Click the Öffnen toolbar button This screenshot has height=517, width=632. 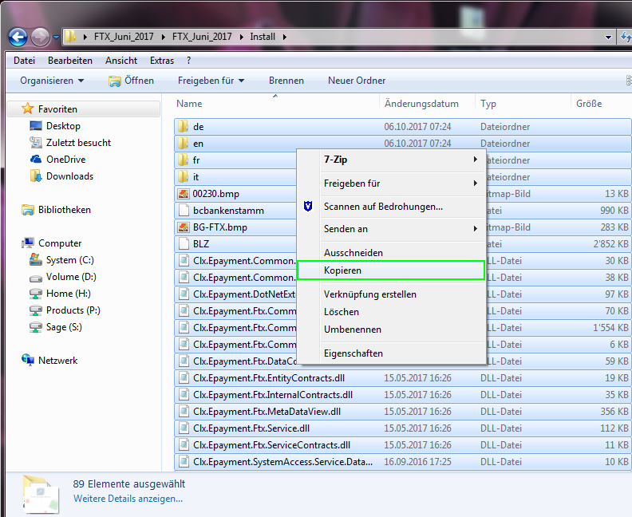(x=131, y=81)
